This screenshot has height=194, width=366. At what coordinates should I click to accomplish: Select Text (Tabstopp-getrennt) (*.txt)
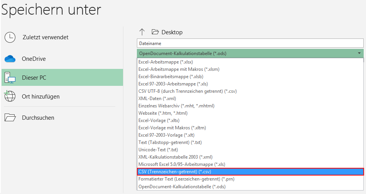(250, 142)
